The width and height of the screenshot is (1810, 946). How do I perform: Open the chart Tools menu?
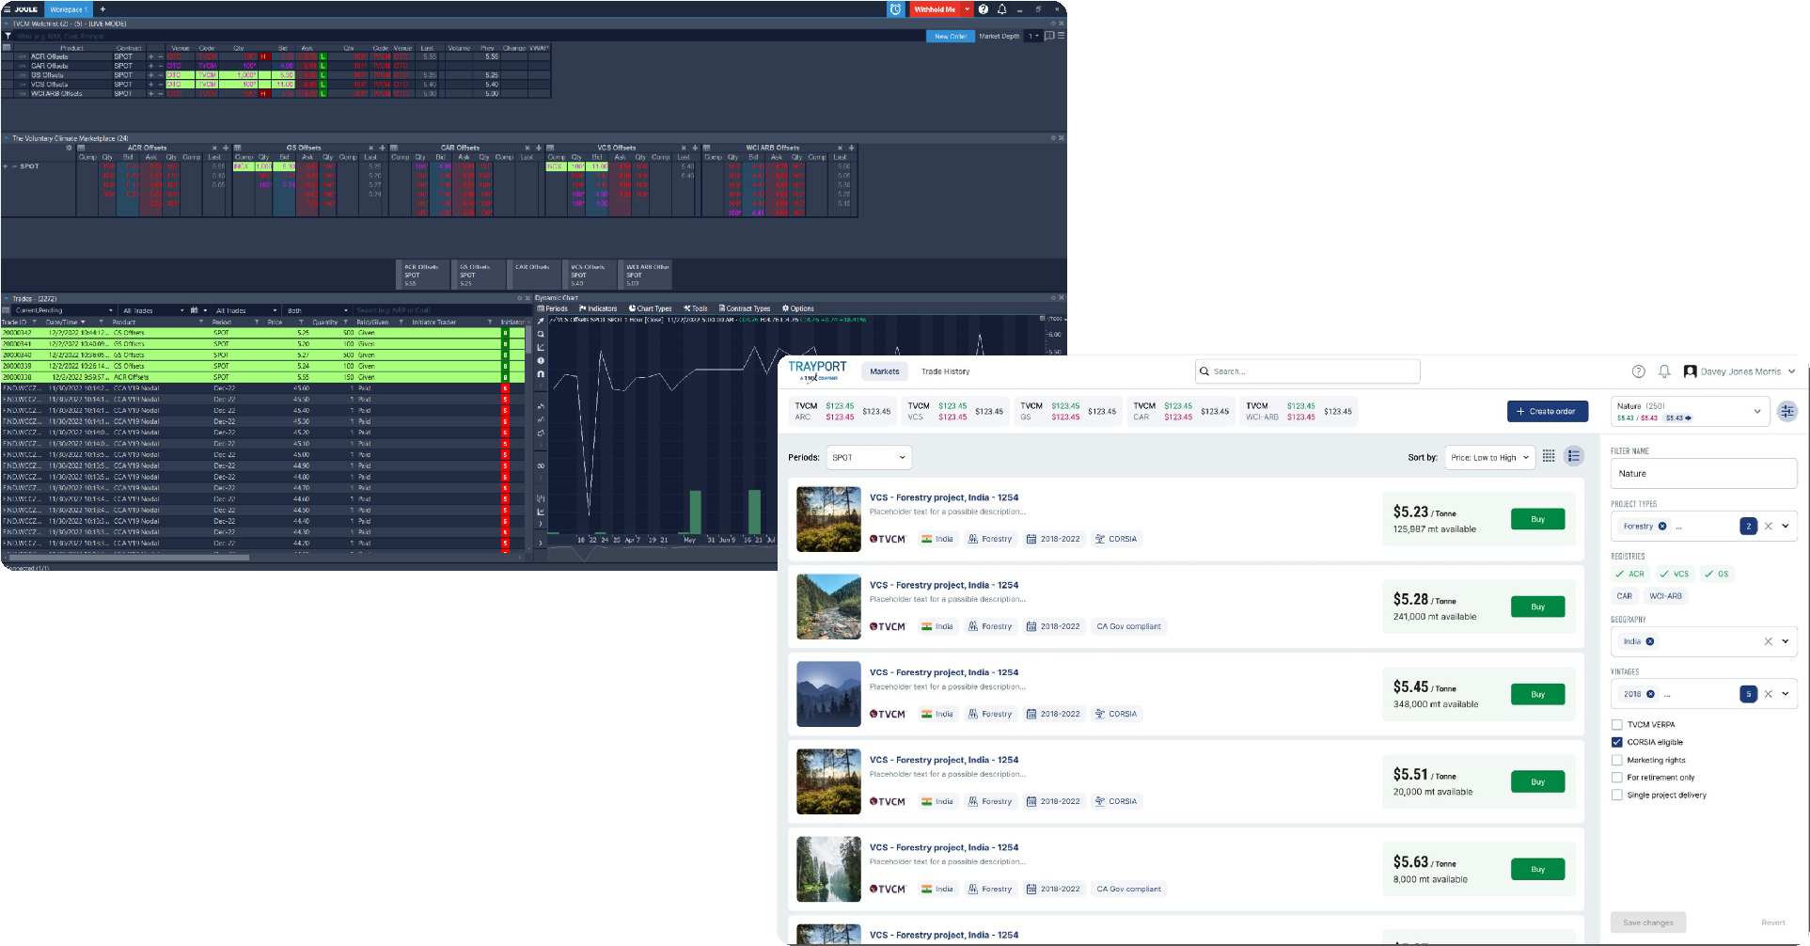point(696,308)
